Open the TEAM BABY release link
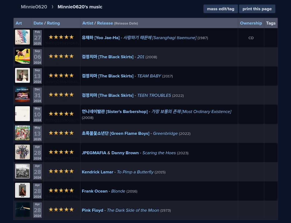Viewport: 291px width, 223px height. click(149, 76)
